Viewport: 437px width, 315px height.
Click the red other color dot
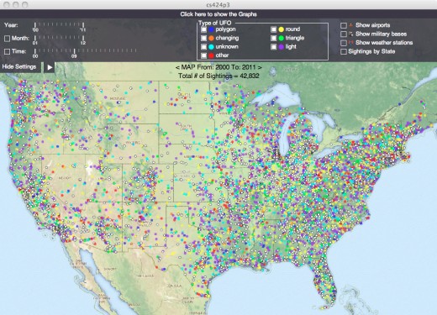coord(211,55)
